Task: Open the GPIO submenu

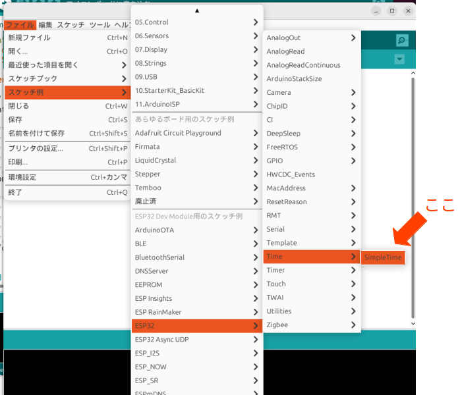Action: [312, 161]
